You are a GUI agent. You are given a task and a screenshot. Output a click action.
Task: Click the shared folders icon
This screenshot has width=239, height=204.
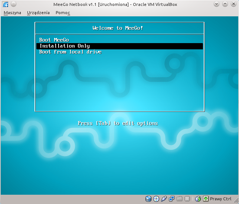[179, 199]
